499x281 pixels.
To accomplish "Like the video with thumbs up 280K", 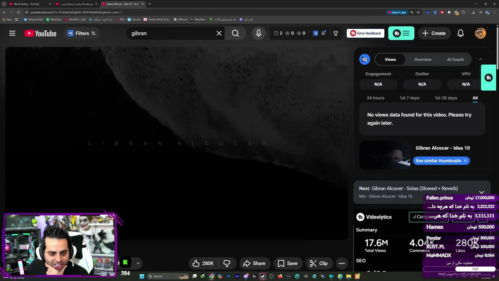I will tap(203, 263).
